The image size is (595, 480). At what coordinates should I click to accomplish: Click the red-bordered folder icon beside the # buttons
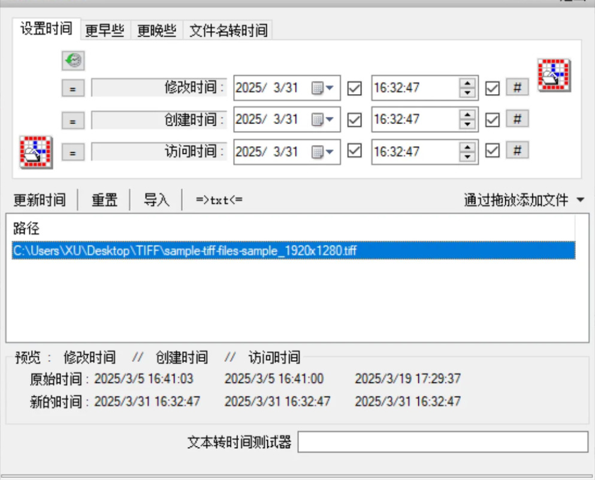[554, 75]
